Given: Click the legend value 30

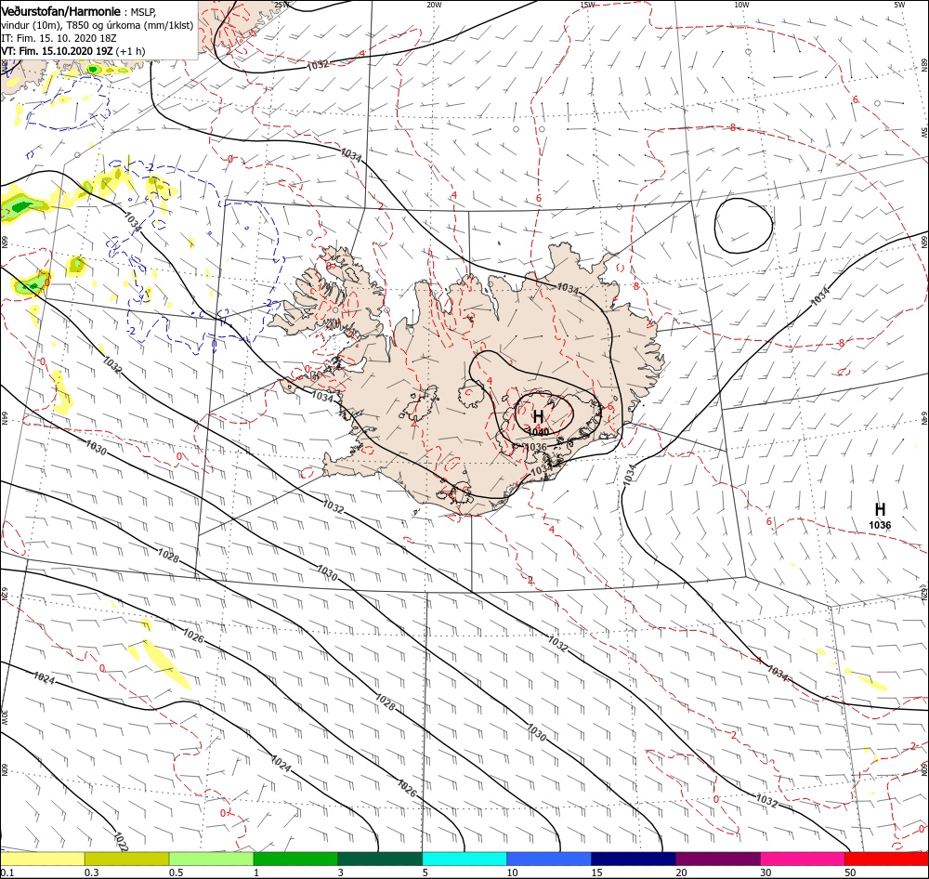Looking at the screenshot, I should click(x=765, y=872).
